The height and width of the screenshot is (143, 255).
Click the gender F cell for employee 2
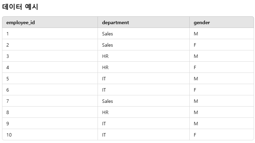[x=221, y=45]
